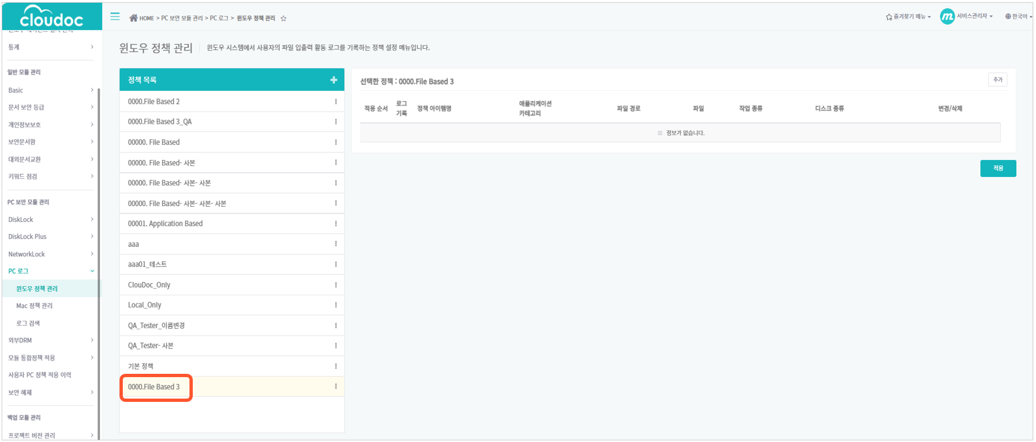
Task: Click the 정책 아이템명 column header
Action: [434, 108]
